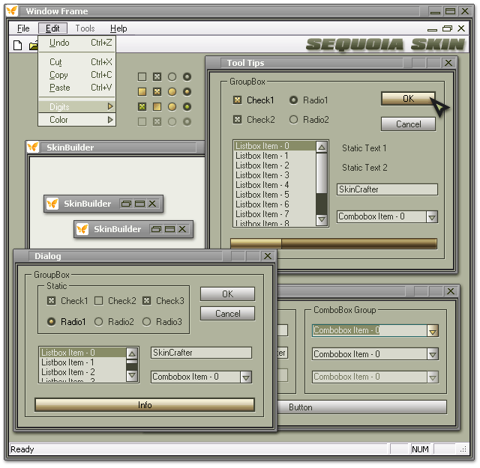Choose Copy from the Edit menu
Image resolution: width=480 pixels, height=468 pixels.
point(58,75)
